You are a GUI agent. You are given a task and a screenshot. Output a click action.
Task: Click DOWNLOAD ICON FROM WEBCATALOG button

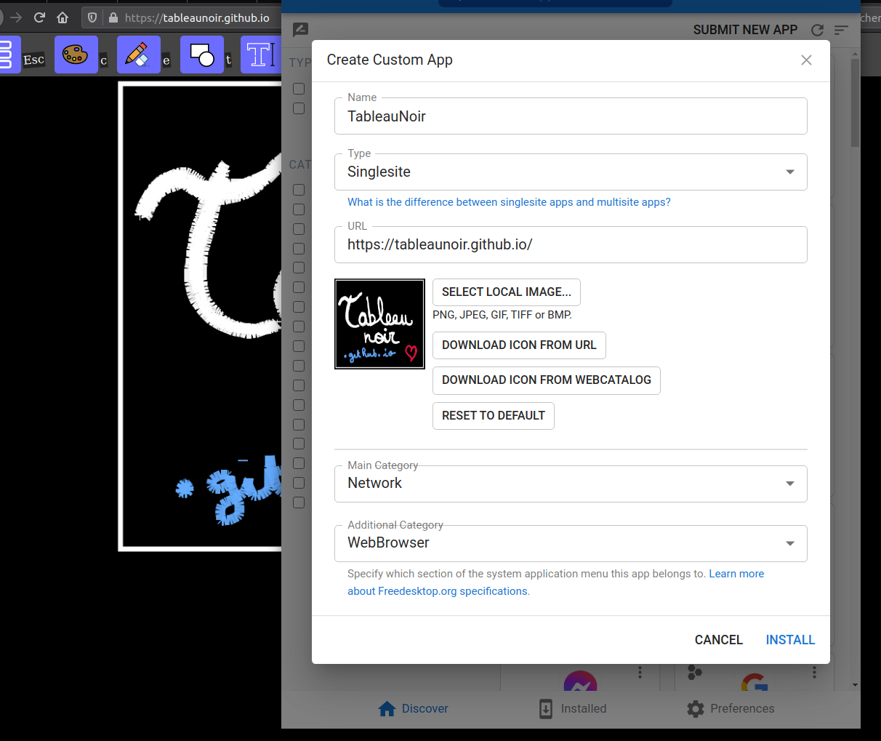[547, 380]
